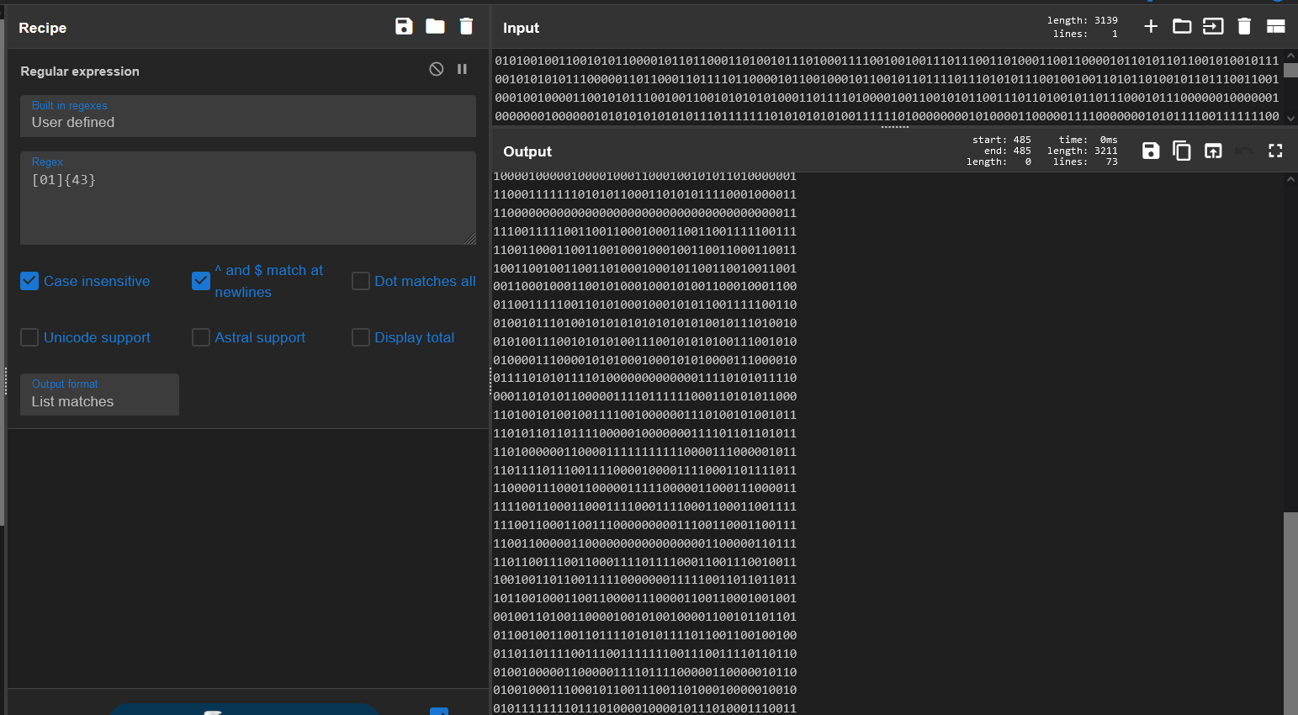Copy raw output to clipboard
1298x715 pixels.
pos(1182,151)
